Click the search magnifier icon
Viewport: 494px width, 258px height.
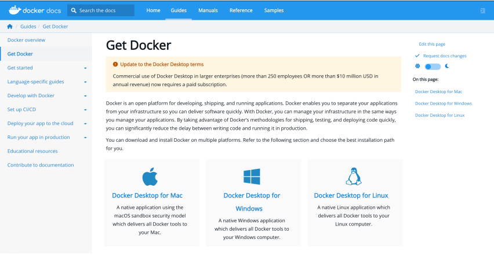[x=74, y=10]
